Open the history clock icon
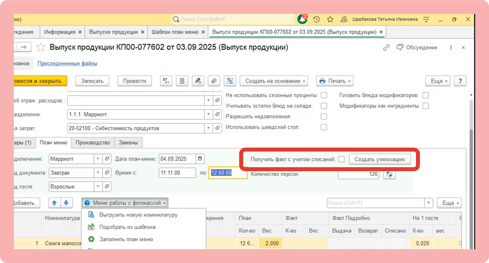This screenshot has width=489, height=263. click(316, 19)
